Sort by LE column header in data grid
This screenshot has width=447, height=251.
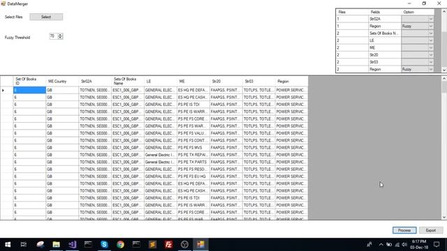(161, 81)
